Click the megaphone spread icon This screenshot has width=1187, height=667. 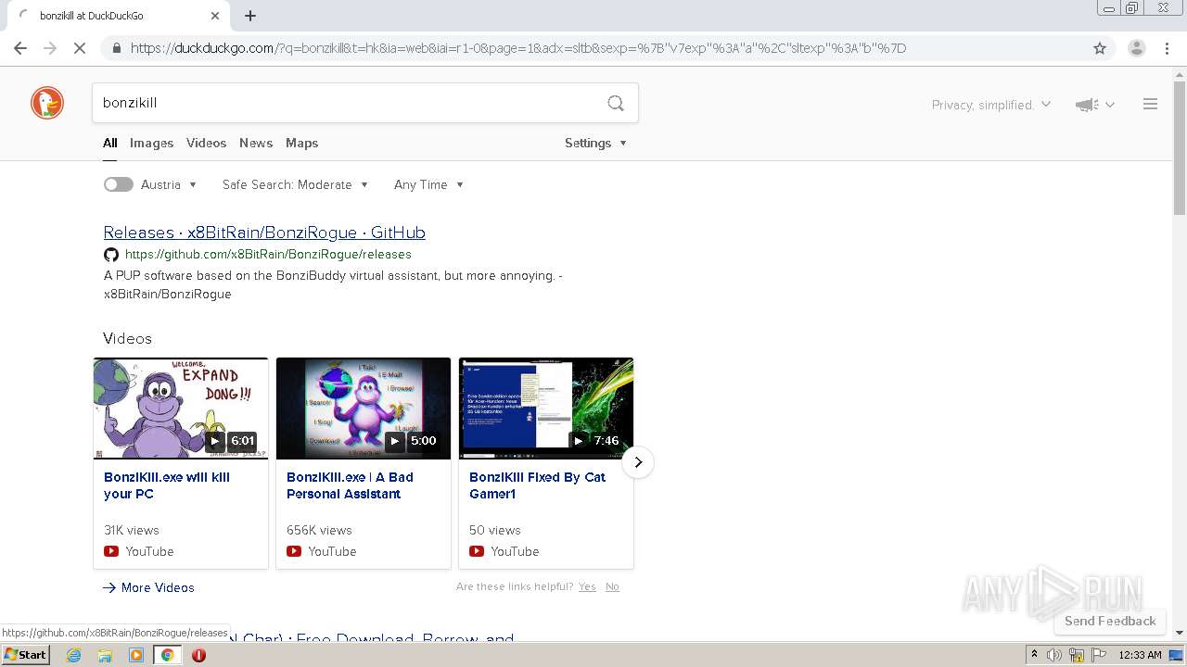click(x=1087, y=105)
